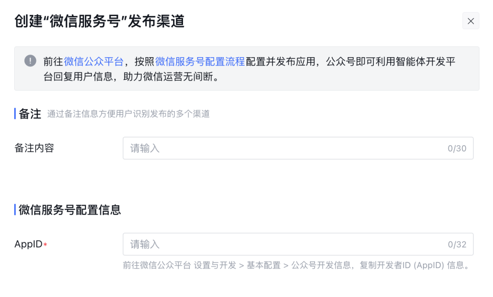
Task: Click the dialog title 创建微信服务号发布渠道
Action: click(99, 21)
